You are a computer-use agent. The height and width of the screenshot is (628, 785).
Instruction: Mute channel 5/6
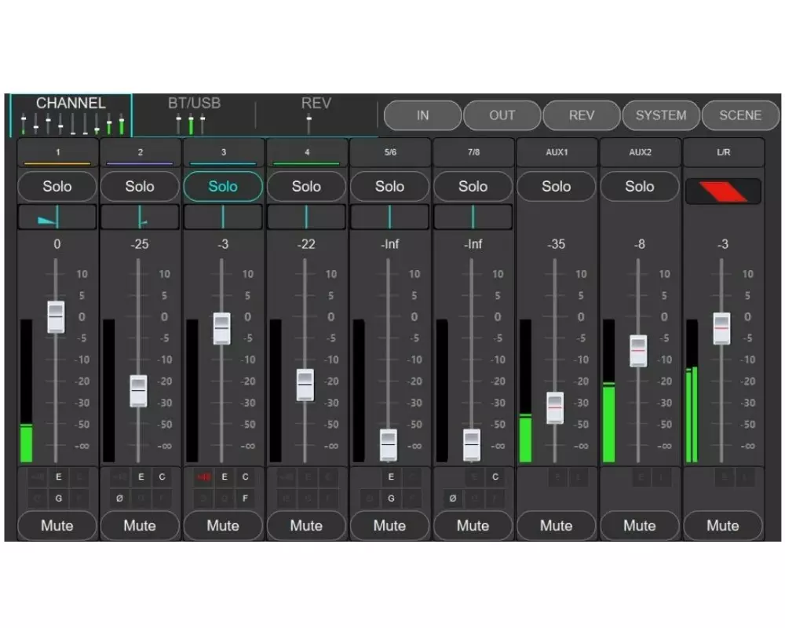tap(389, 525)
